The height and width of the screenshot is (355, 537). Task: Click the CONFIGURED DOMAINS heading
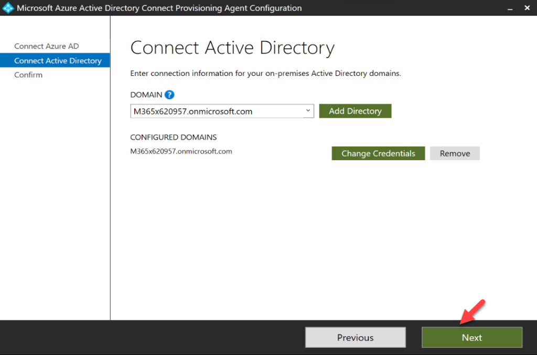point(174,137)
